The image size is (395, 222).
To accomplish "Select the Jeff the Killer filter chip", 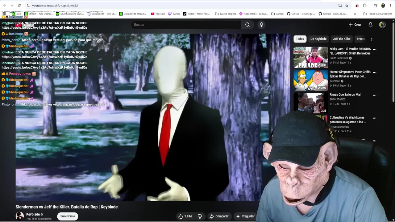I will [342, 39].
